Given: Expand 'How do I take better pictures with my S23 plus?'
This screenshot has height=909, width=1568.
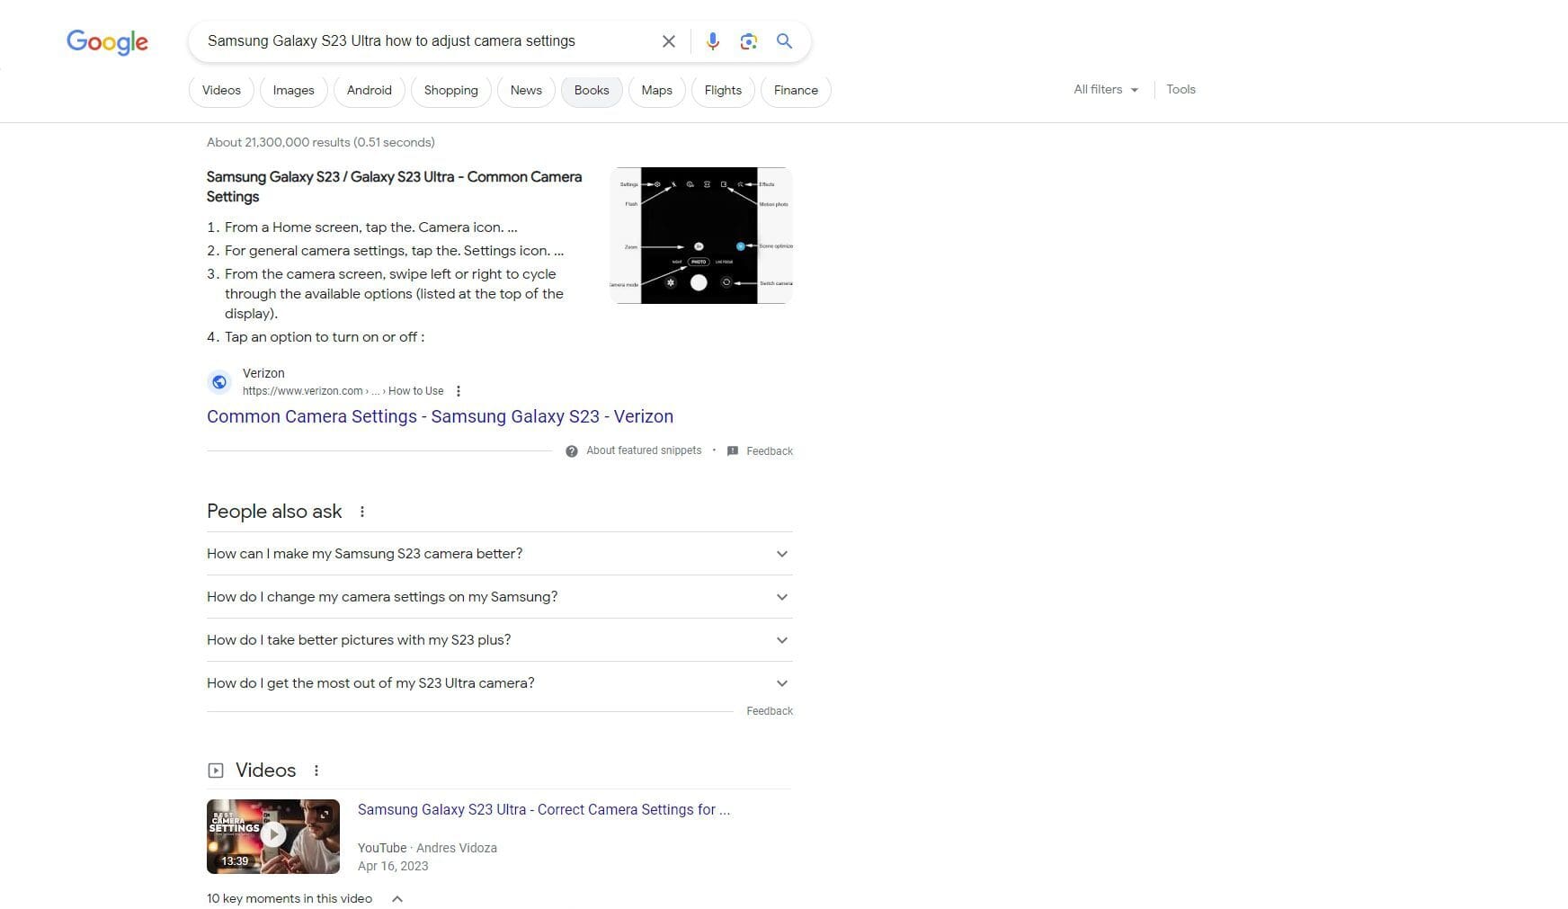Looking at the screenshot, I should pos(781,639).
